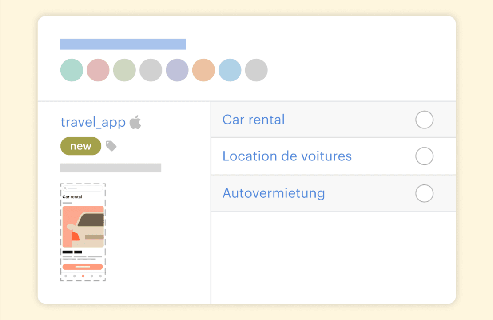Select the sage green circle avatar
The width and height of the screenshot is (493, 320).
click(x=124, y=70)
